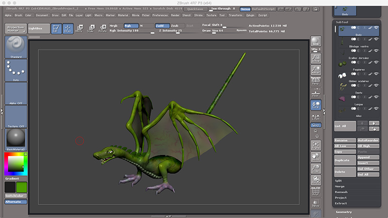Click the Actual size zoom icon
Screen dimensions: 388x218
[316, 59]
